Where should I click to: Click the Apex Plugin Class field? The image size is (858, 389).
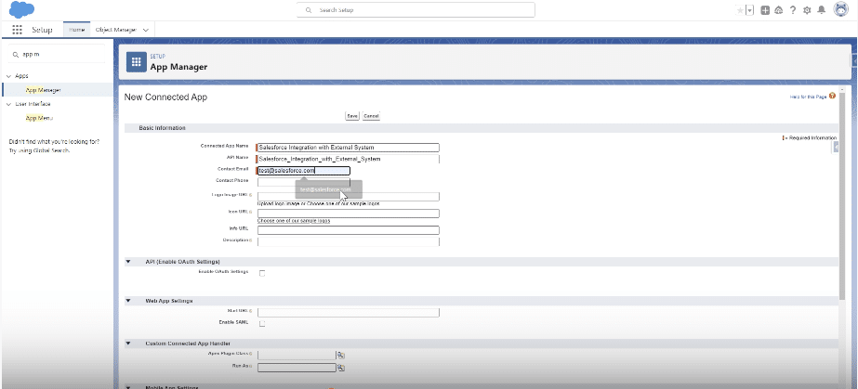coord(297,355)
